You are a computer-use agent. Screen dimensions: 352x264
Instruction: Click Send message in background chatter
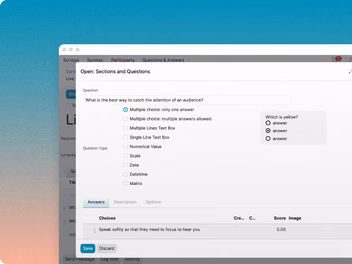80,259
